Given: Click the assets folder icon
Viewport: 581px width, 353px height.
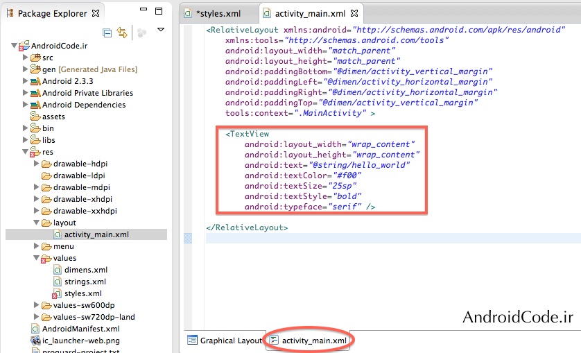Looking at the screenshot, I should [35, 117].
